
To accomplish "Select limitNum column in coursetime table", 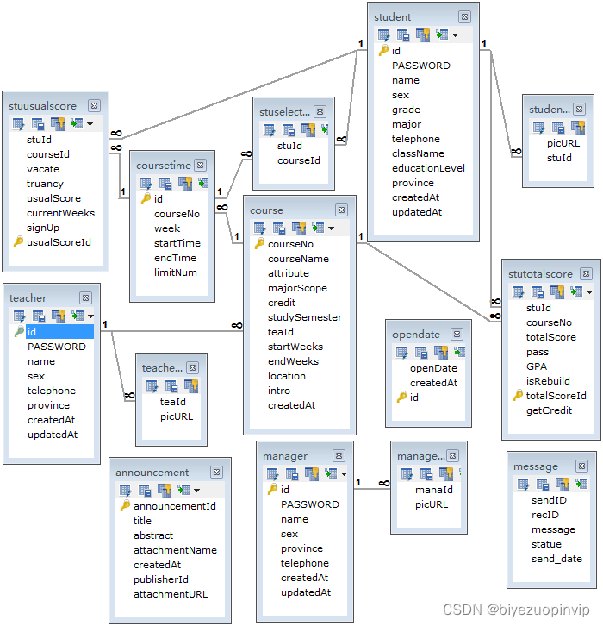I will point(176,272).
